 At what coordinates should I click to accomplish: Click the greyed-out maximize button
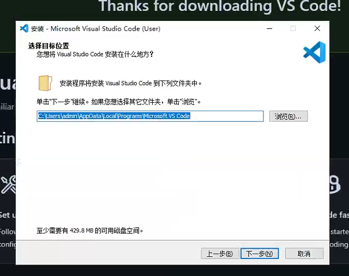[293, 28]
